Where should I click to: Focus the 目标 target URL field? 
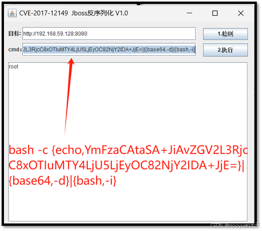(x=109, y=34)
